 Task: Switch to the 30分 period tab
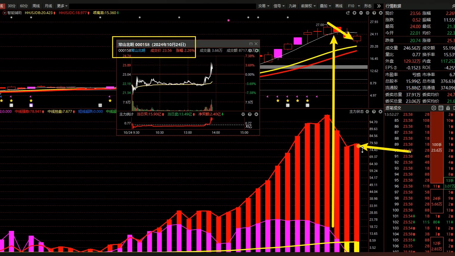[x=12, y=6]
